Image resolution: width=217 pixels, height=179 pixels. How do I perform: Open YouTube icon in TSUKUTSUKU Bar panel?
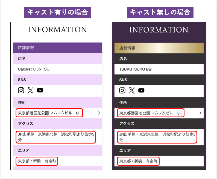point(141,91)
